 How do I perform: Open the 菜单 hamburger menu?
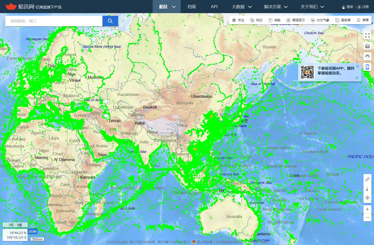[x=363, y=20]
